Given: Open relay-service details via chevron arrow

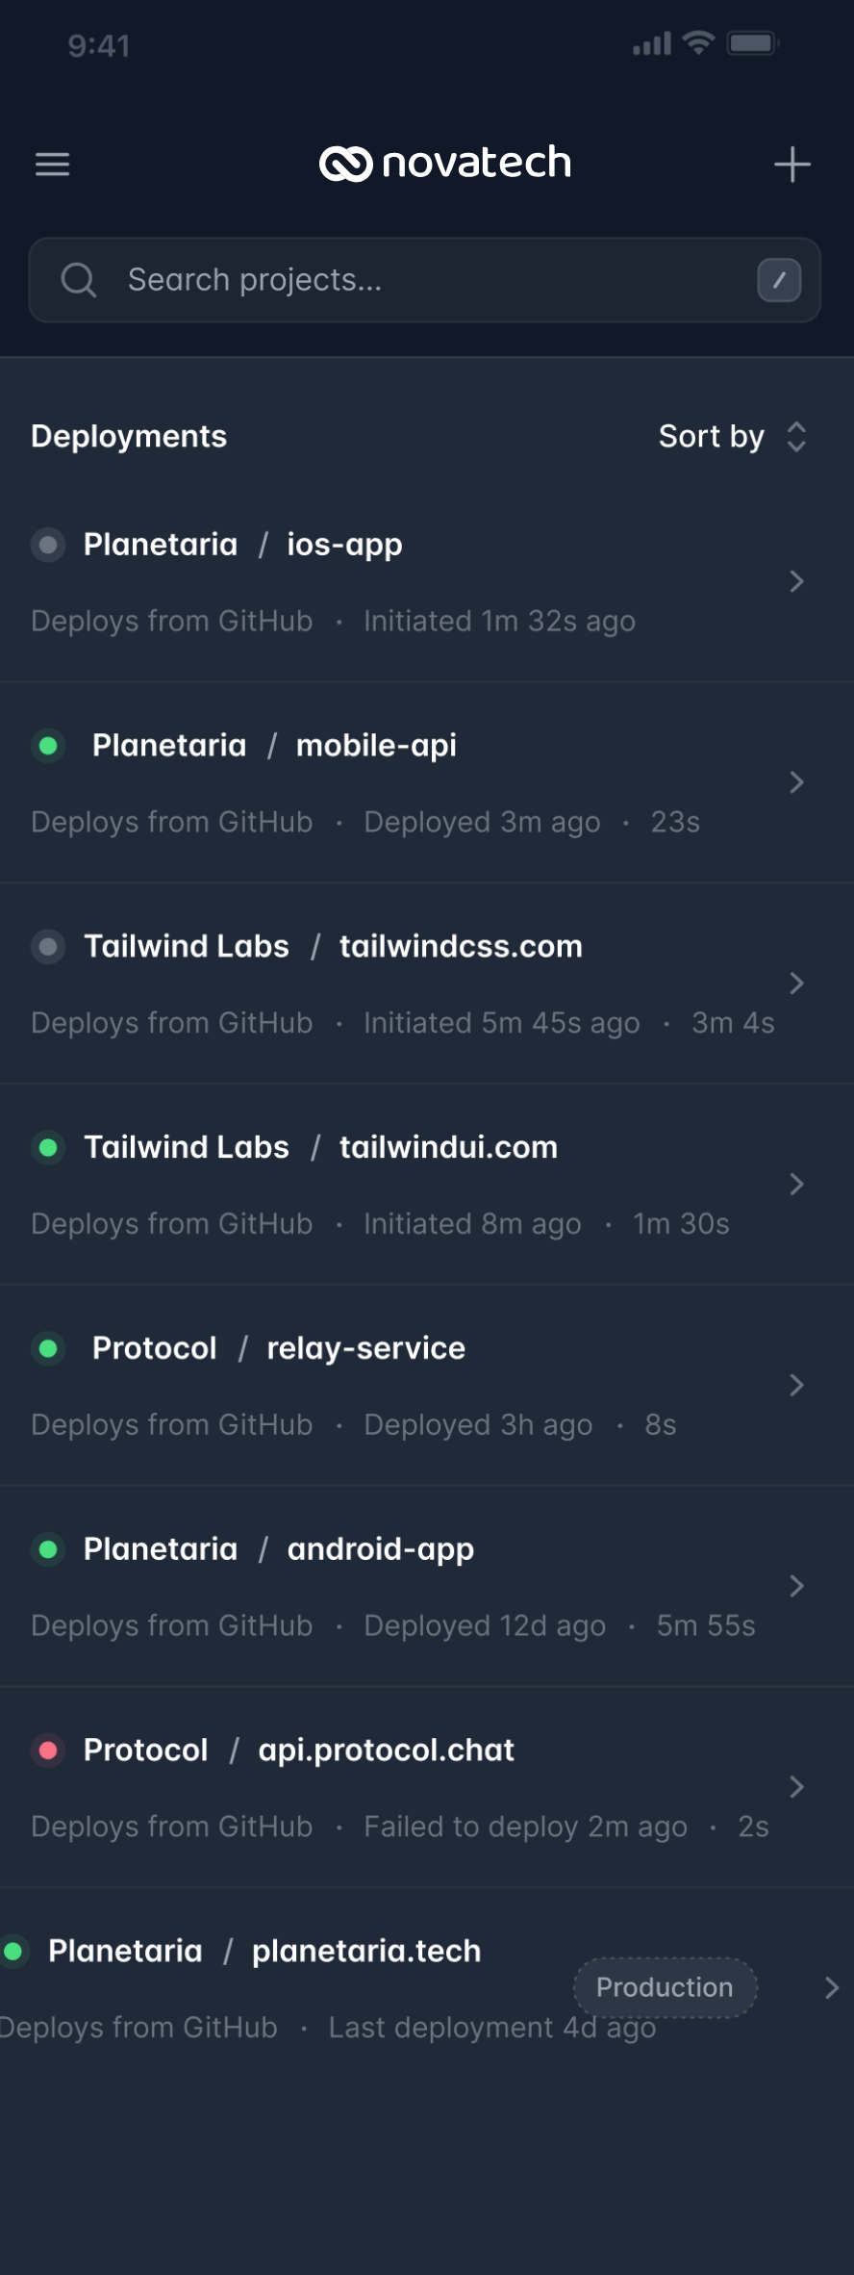Looking at the screenshot, I should (x=796, y=1385).
